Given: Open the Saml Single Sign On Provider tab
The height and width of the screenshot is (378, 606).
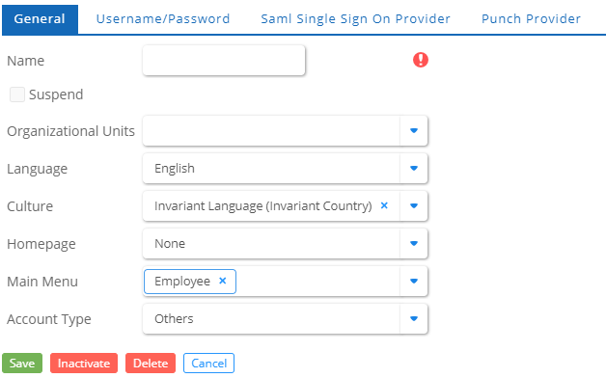Looking at the screenshot, I should coord(355,19).
